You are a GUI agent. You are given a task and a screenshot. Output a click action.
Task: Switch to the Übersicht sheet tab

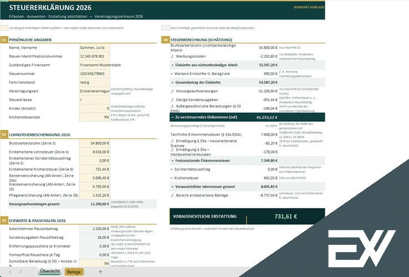click(50, 271)
